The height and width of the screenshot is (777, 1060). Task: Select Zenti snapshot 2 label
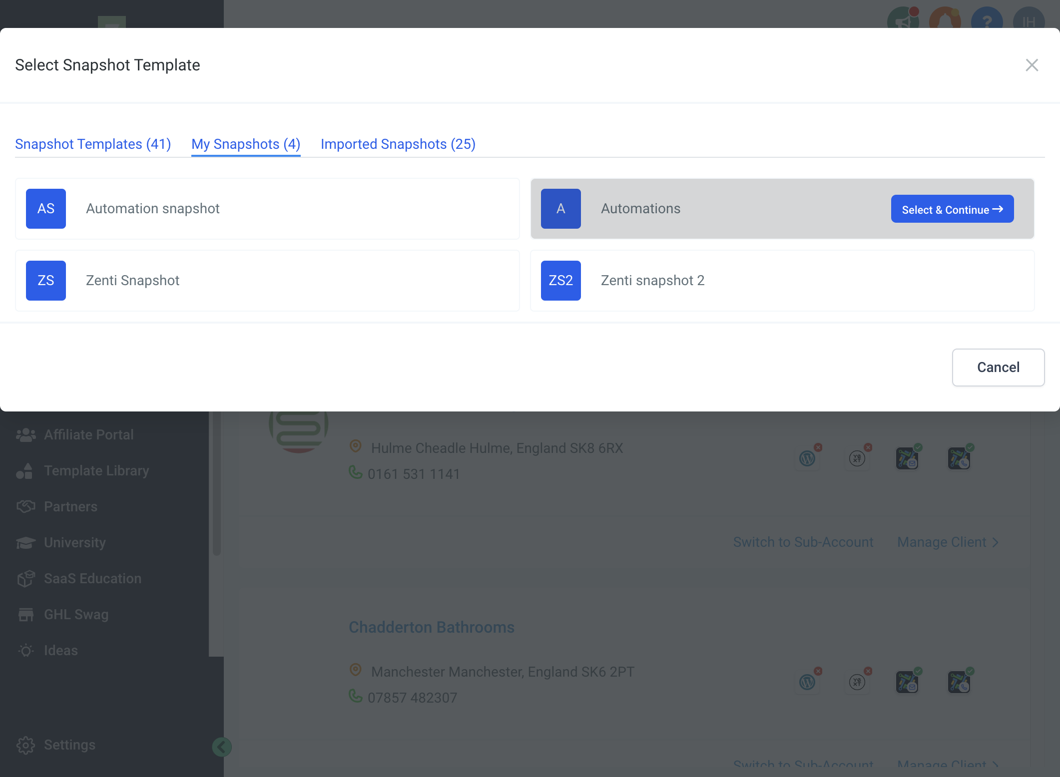(652, 281)
